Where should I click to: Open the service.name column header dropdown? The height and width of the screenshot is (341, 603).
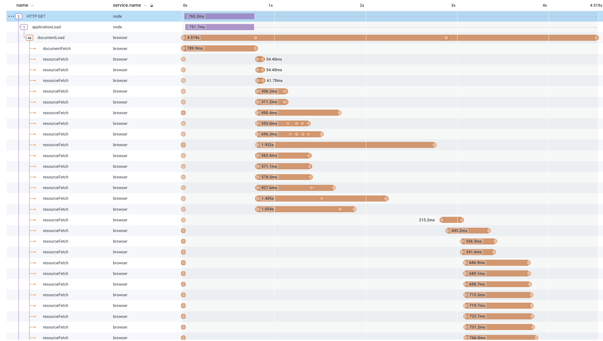(145, 5)
